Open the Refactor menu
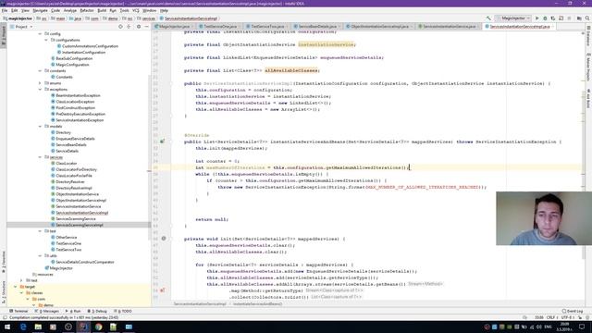The width and height of the screenshot is (592, 333). [87, 10]
